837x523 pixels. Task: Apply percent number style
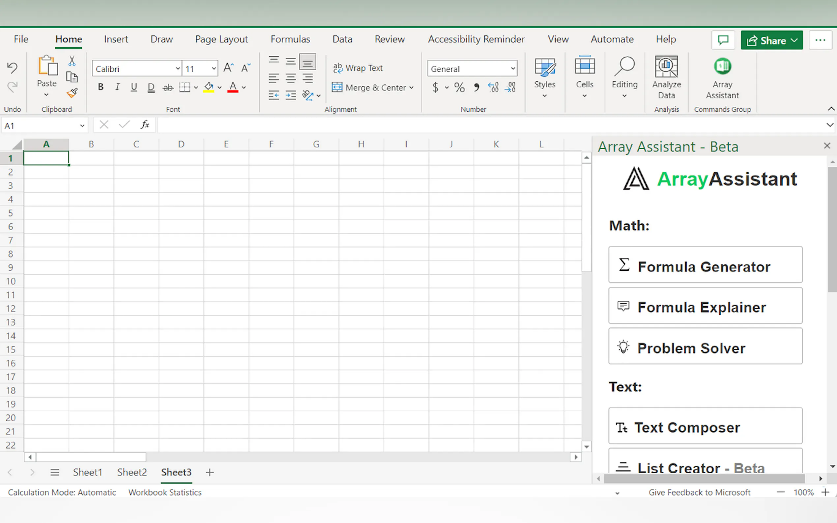click(x=459, y=87)
